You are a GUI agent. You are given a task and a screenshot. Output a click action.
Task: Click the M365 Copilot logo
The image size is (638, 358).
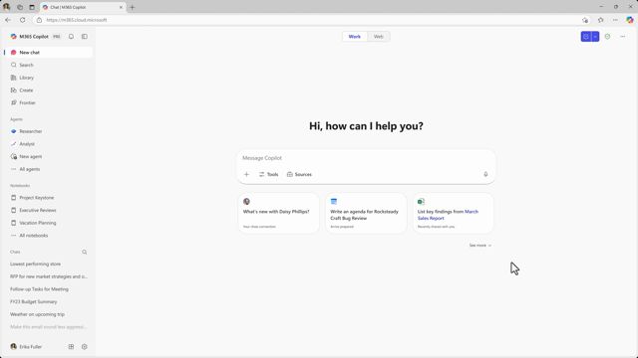click(14, 37)
